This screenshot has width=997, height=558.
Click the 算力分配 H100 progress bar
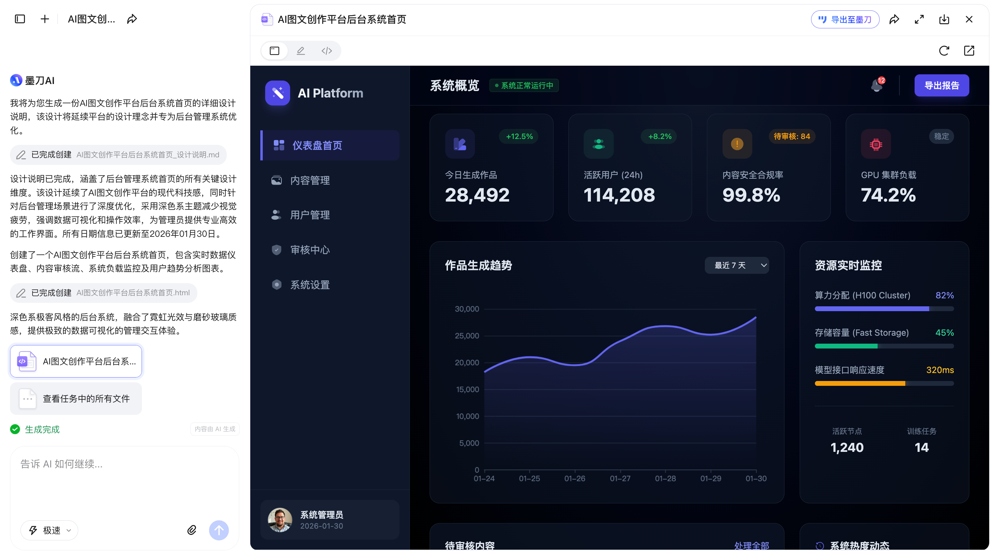[884, 309]
